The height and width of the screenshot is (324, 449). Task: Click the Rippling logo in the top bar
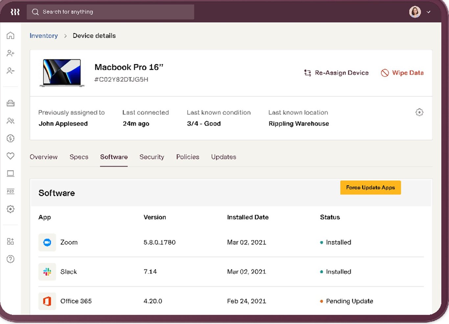(15, 12)
